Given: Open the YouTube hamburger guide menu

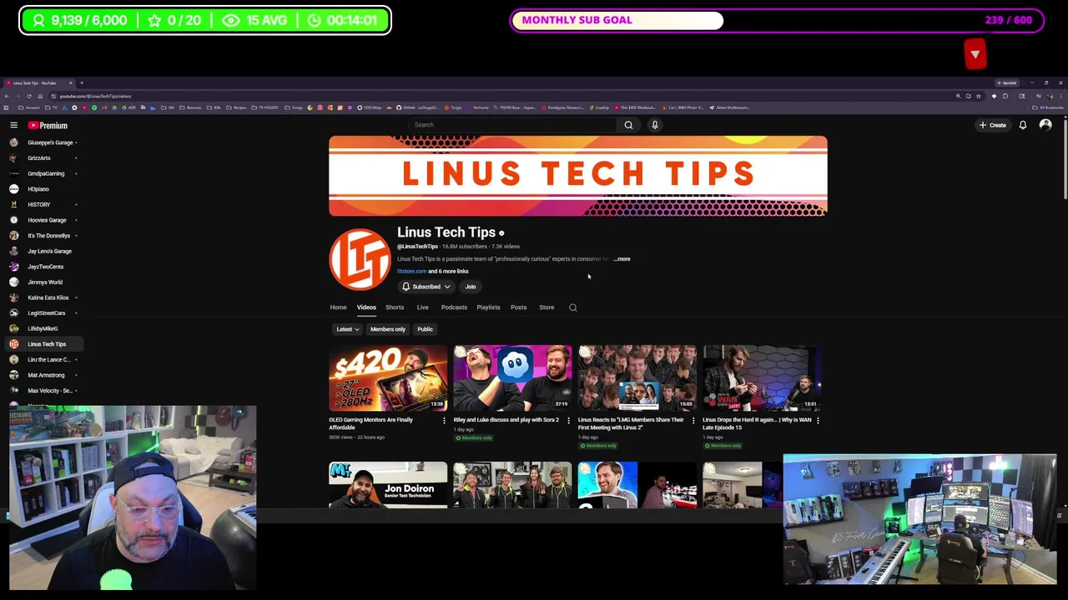Looking at the screenshot, I should tap(13, 125).
